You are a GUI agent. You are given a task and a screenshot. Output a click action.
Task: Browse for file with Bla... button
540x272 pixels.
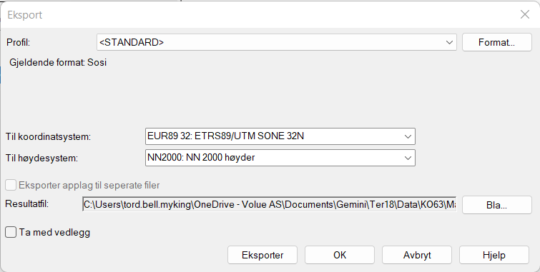coord(496,205)
